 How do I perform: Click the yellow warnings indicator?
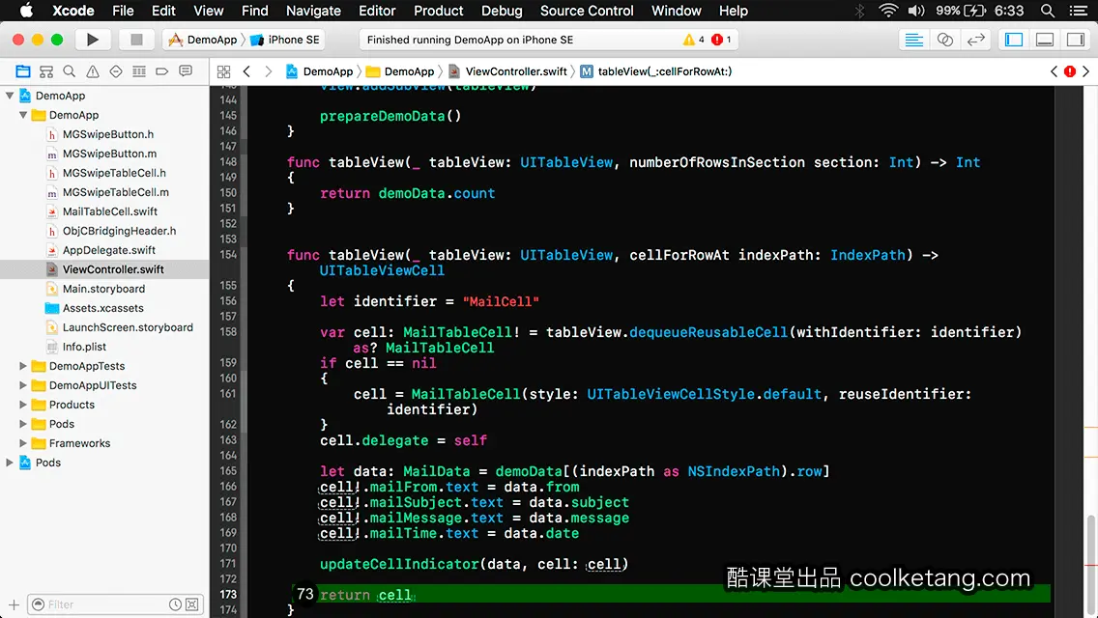pos(693,40)
